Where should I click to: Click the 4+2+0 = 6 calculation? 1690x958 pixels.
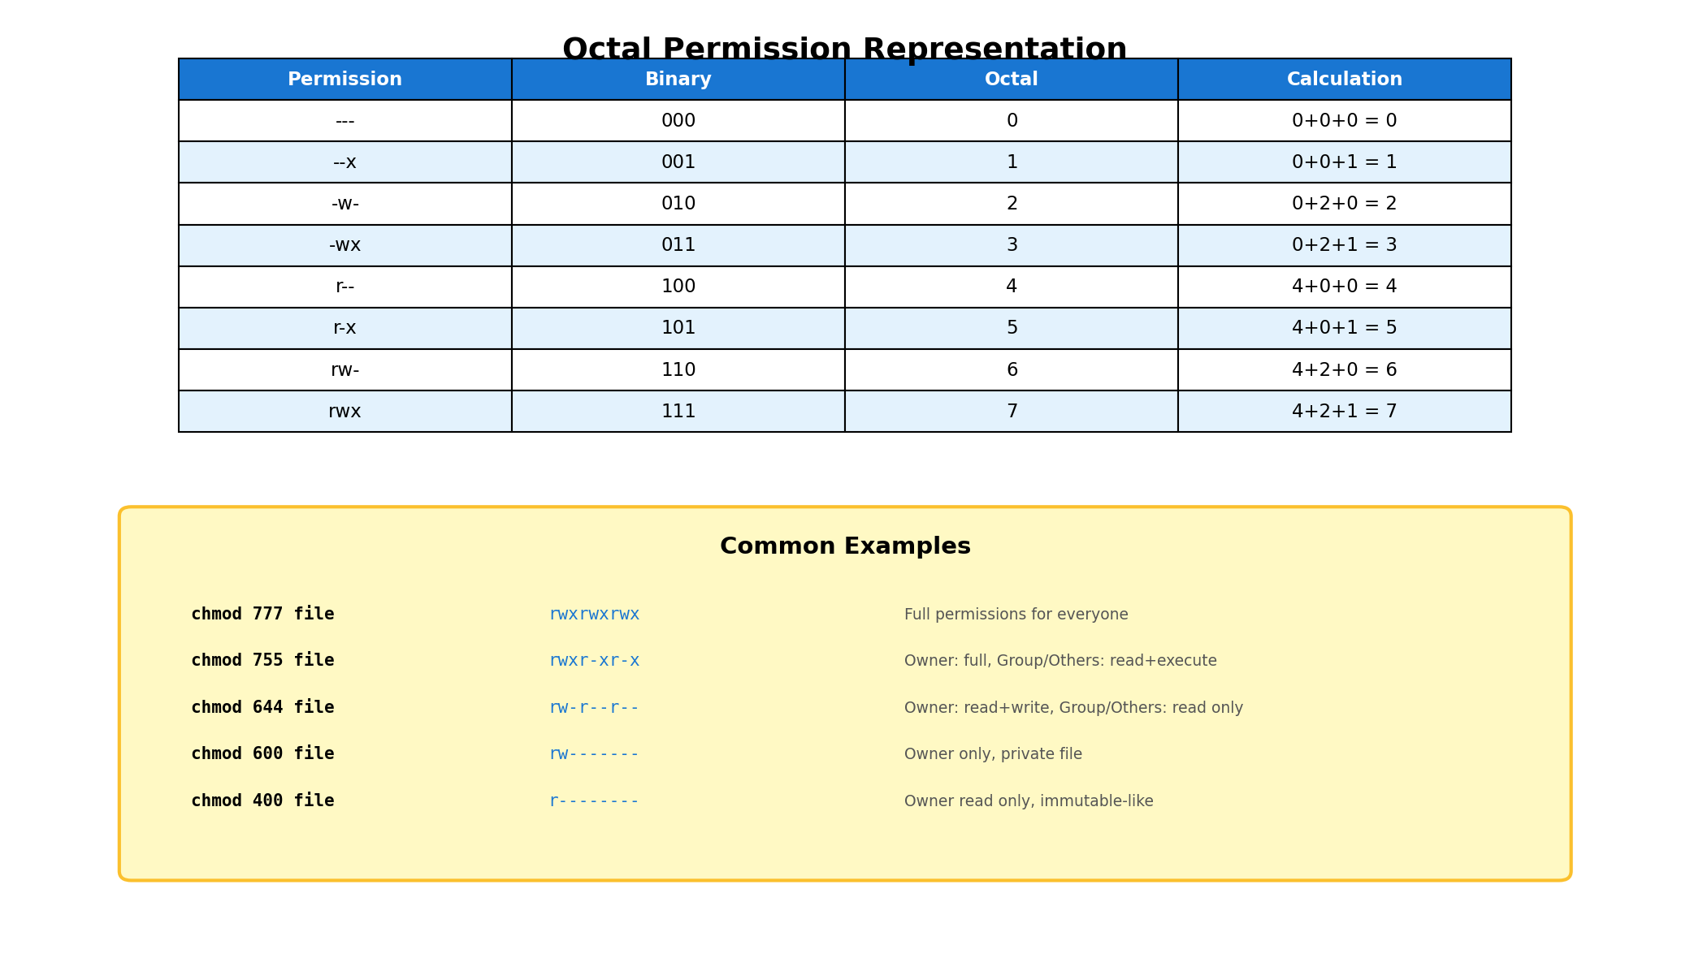click(1344, 370)
